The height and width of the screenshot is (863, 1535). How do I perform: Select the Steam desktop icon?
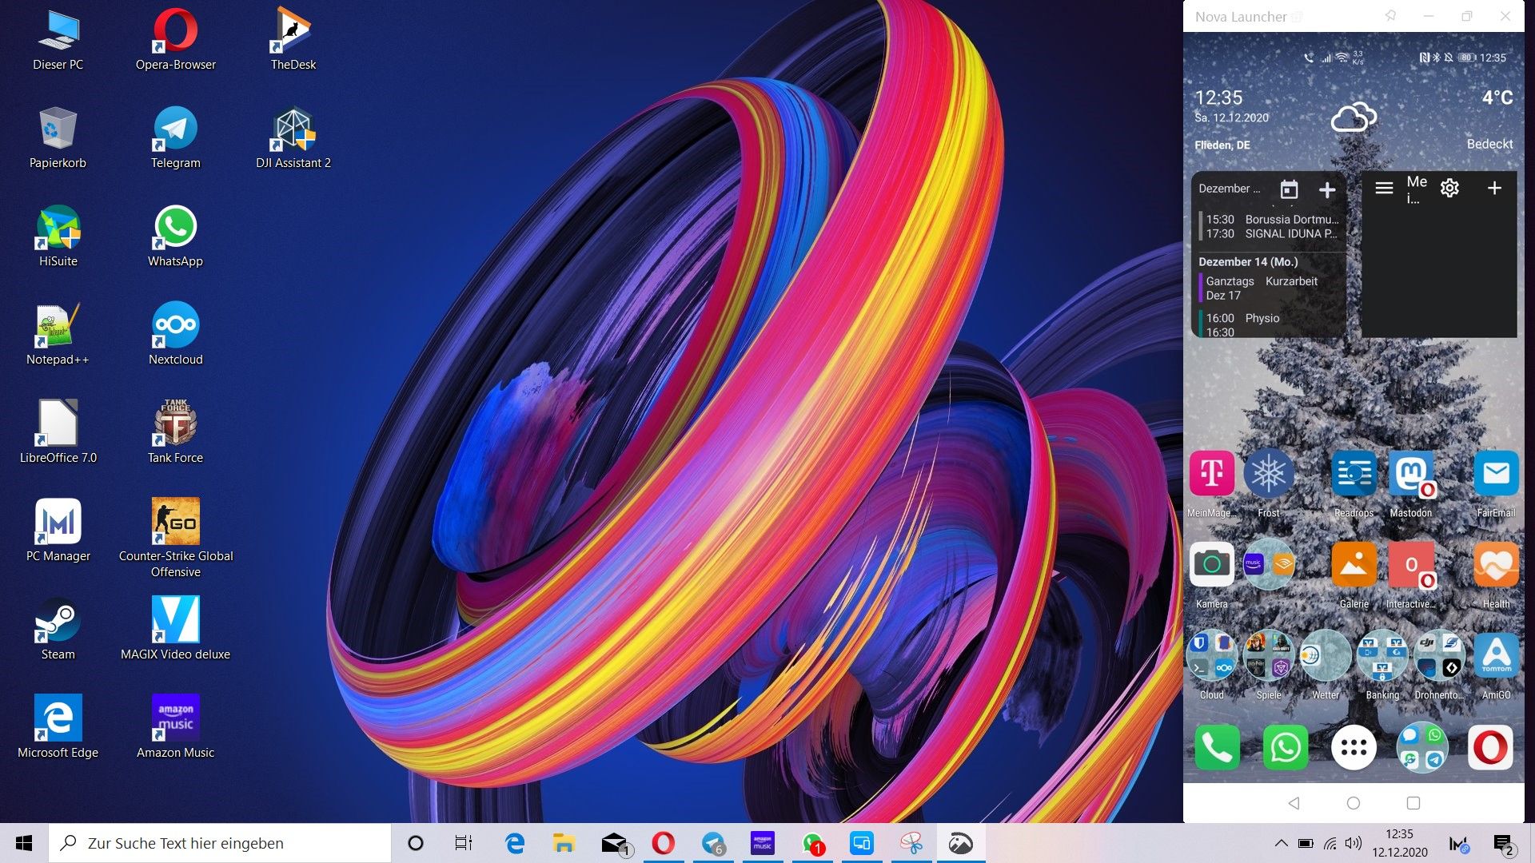[58, 630]
